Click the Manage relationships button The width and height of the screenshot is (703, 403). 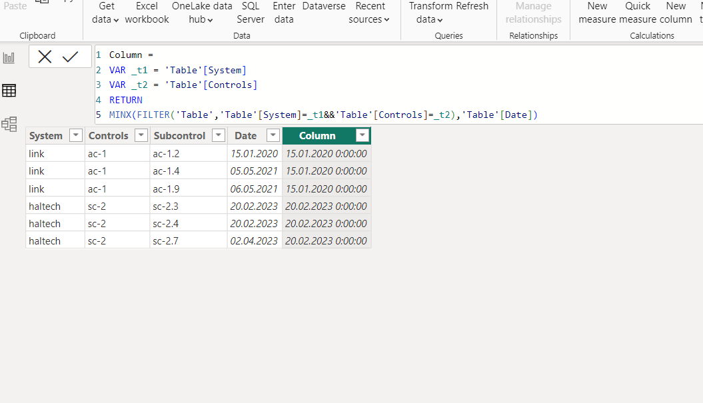click(534, 13)
